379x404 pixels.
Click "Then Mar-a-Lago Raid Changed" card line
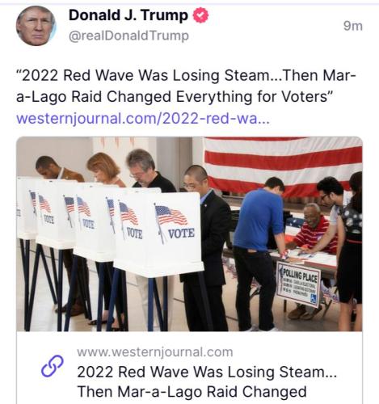click(x=192, y=391)
